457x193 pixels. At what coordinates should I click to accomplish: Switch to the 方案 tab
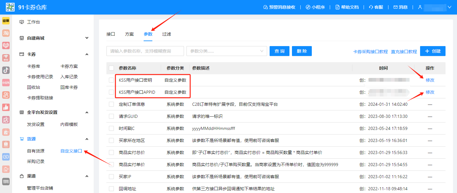(129, 34)
